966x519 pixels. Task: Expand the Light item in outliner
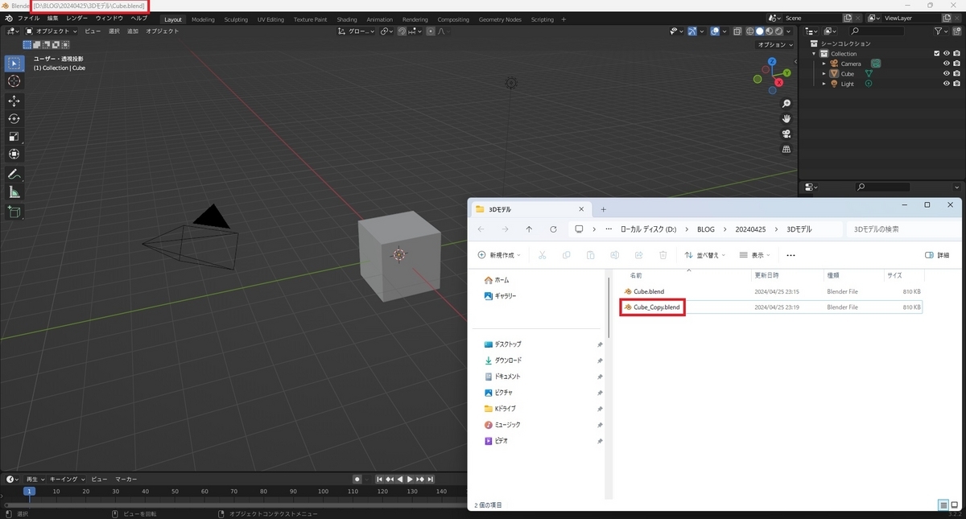click(x=824, y=84)
